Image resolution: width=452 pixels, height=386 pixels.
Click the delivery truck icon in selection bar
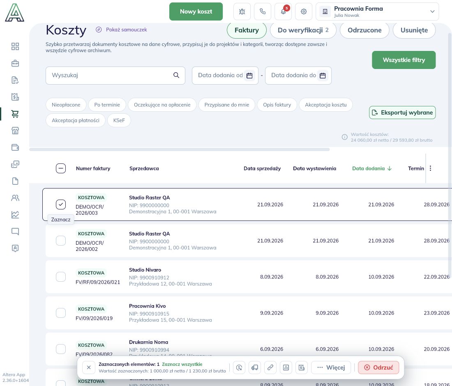pos(254,368)
